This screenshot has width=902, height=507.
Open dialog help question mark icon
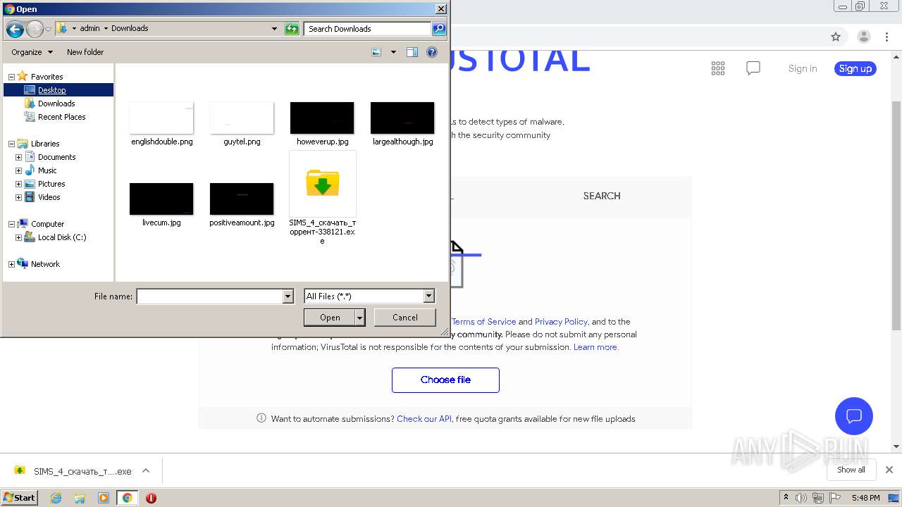(432, 52)
